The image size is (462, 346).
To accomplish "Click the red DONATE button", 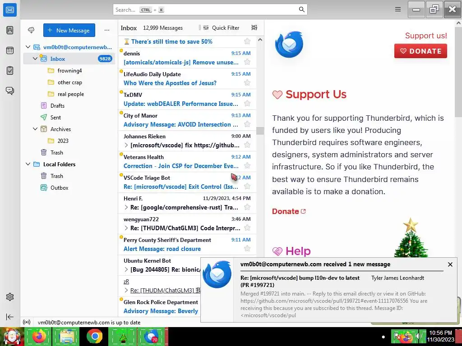I will click(420, 51).
